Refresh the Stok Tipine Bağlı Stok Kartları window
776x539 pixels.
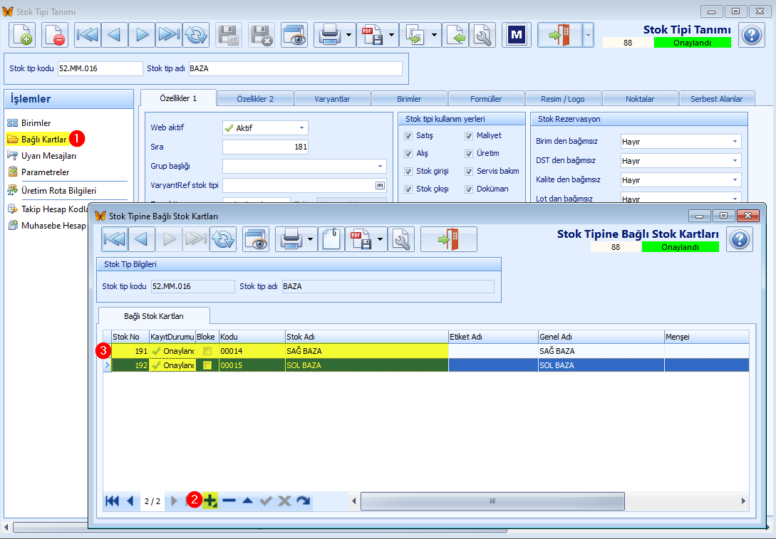223,239
